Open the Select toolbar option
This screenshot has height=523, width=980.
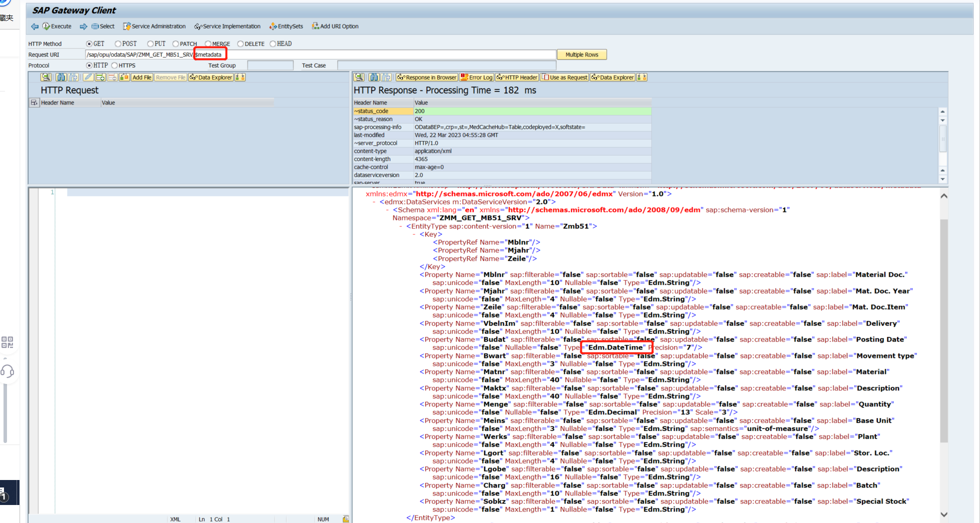[103, 26]
